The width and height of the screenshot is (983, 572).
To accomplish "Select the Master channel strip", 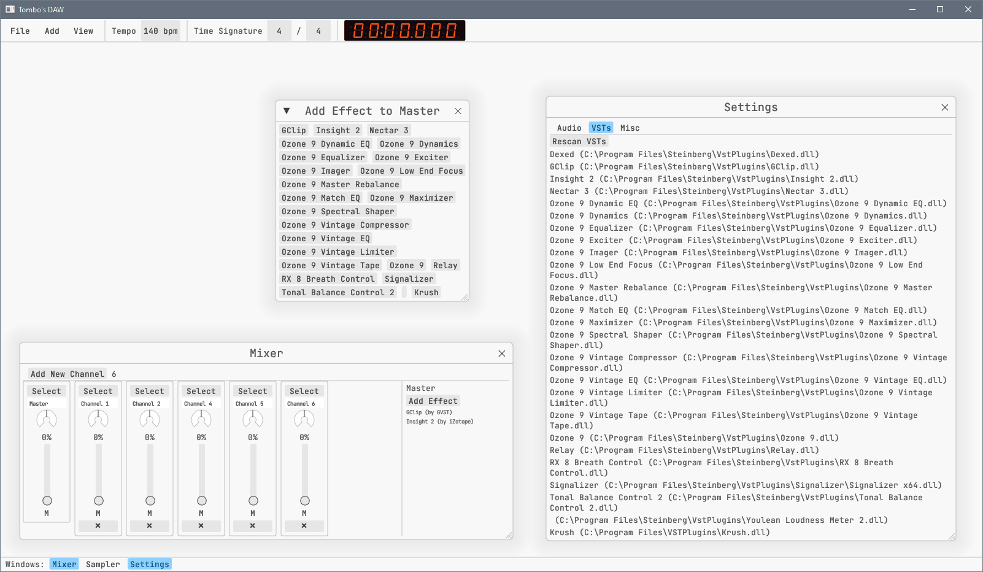I will pyautogui.click(x=47, y=392).
